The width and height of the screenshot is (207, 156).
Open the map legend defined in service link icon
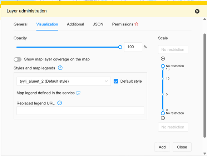pyautogui.click(x=78, y=93)
